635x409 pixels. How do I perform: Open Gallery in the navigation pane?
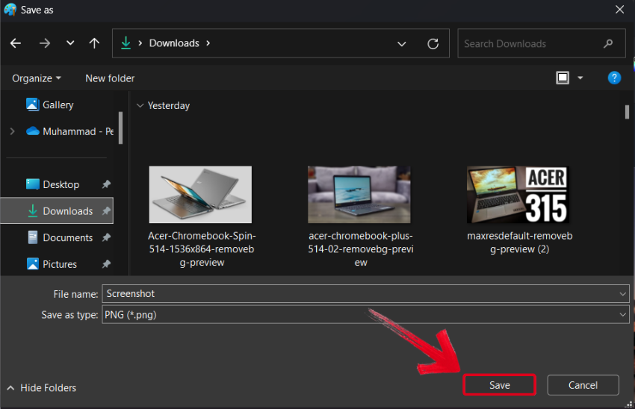tap(50, 104)
